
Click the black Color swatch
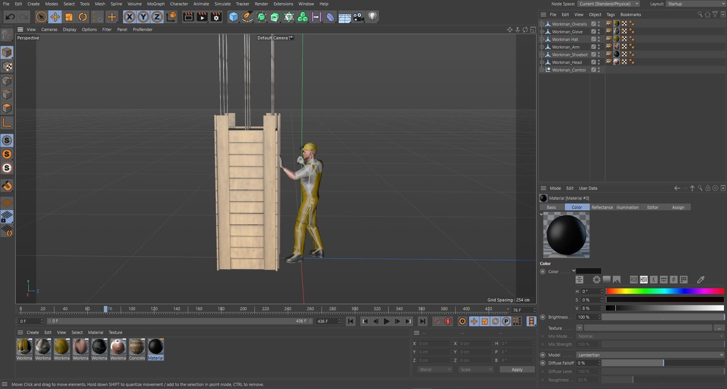point(589,271)
